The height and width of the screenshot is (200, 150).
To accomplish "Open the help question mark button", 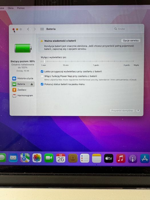I will pos(138,111).
